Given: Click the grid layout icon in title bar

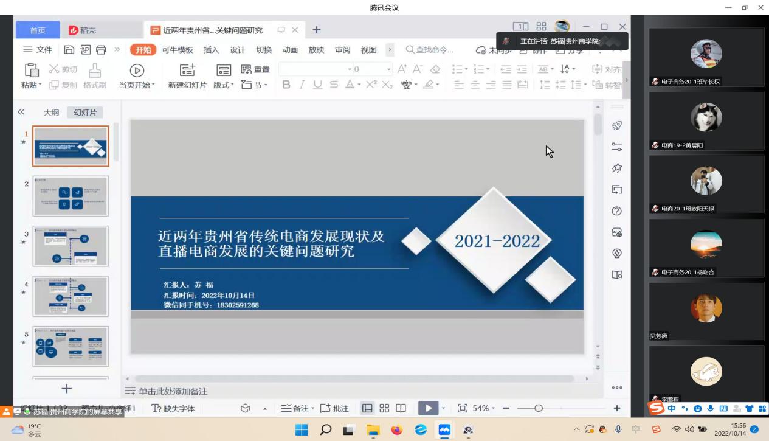Looking at the screenshot, I should [x=541, y=27].
